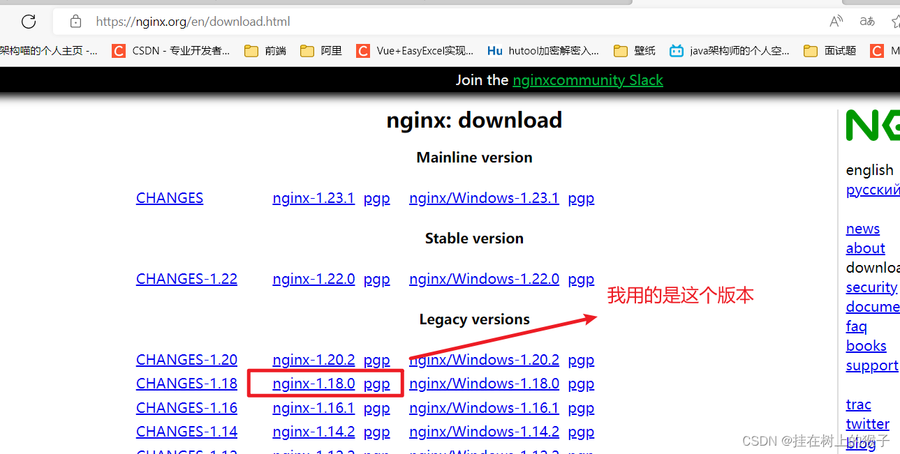Open the trac link
The image size is (900, 454).
pos(859,404)
